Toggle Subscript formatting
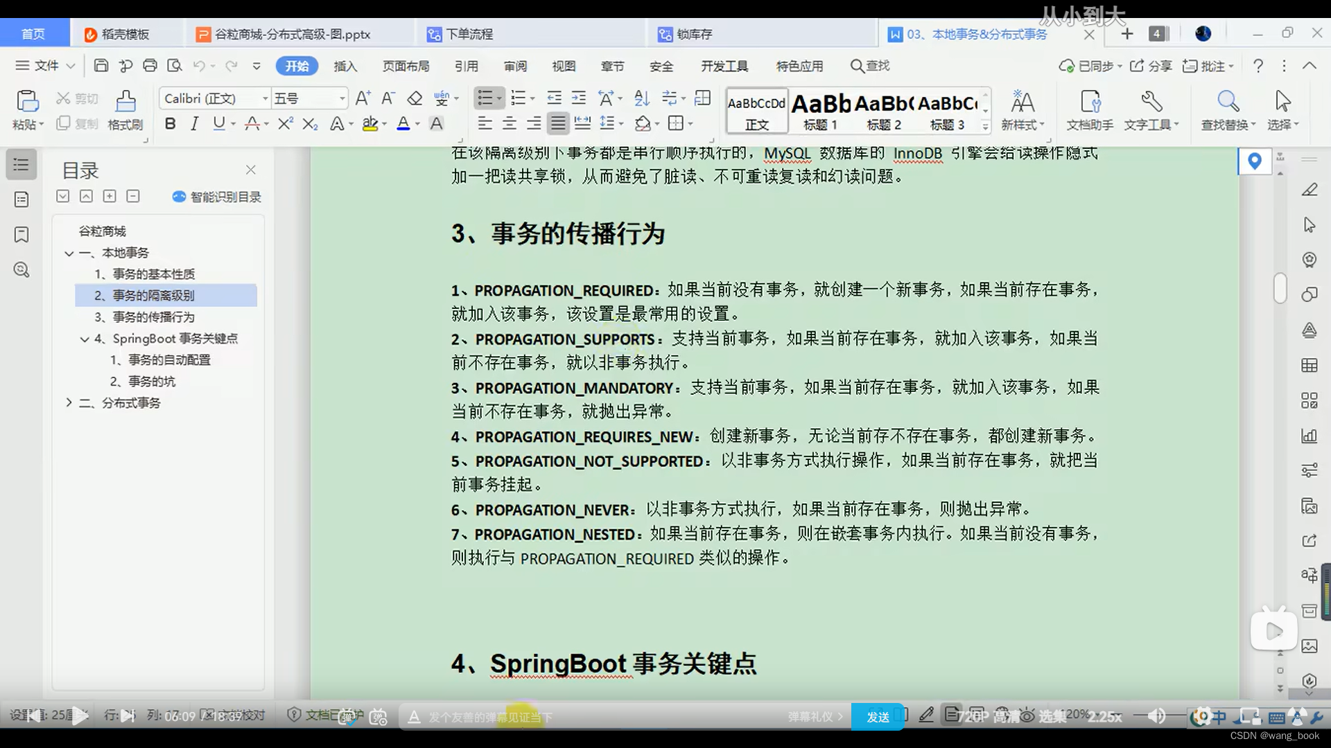Image resolution: width=1331 pixels, height=748 pixels. (x=310, y=124)
